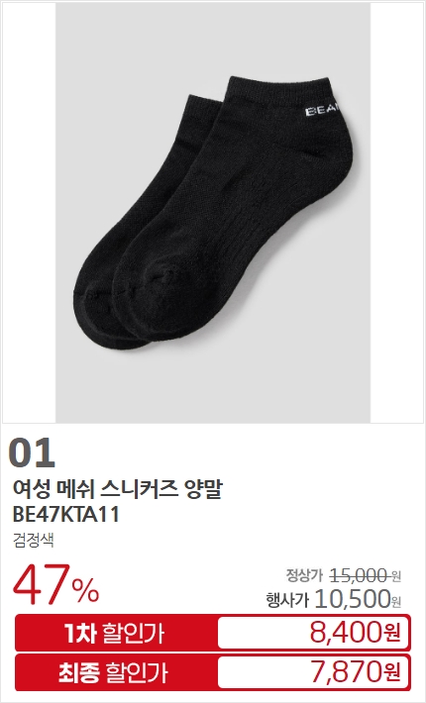This screenshot has width=426, height=703.
Task: Click the 47% discount rate
Action: pos(56,584)
